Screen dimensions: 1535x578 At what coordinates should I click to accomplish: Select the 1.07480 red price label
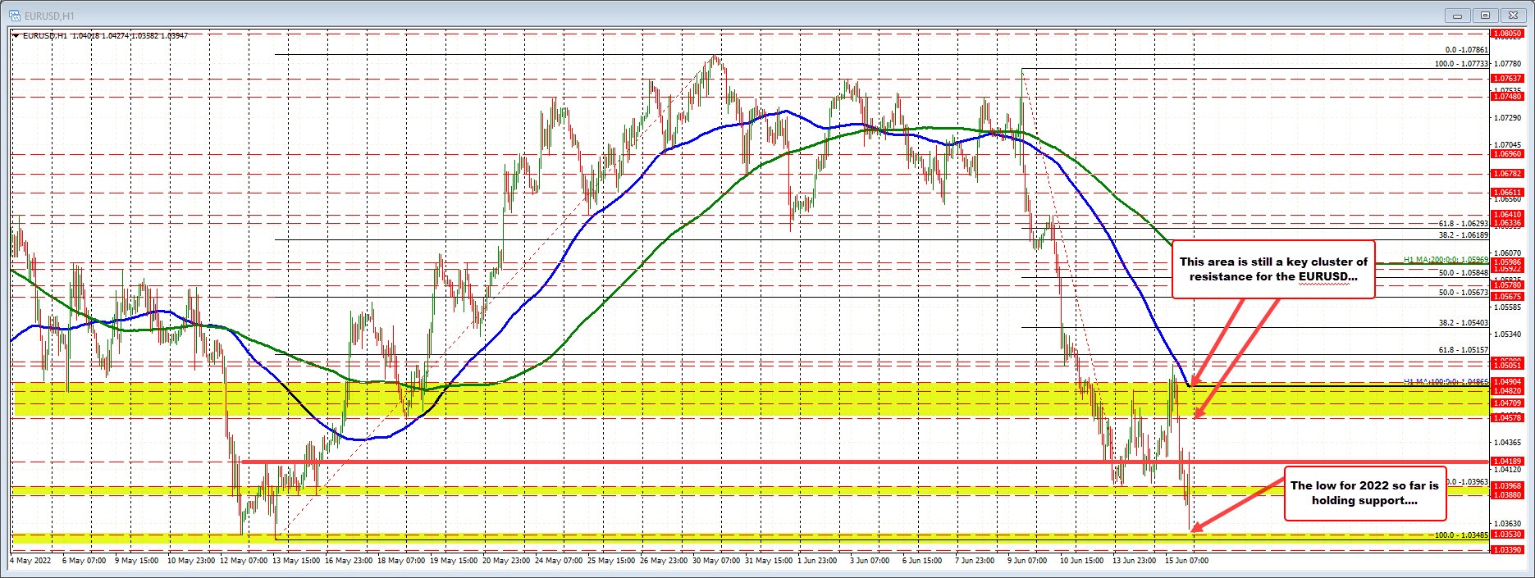1508,96
